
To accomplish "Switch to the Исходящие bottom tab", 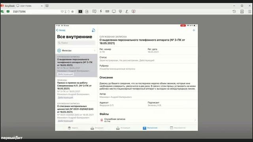I will click(123, 128).
